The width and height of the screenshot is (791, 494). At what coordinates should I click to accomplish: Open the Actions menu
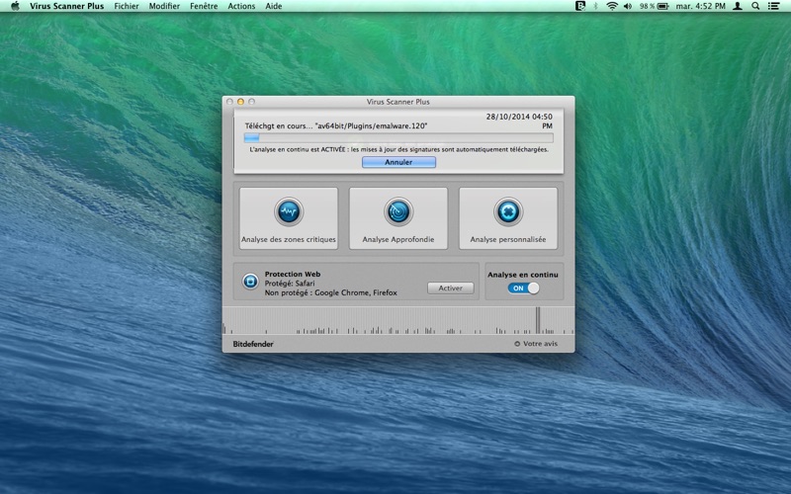241,6
